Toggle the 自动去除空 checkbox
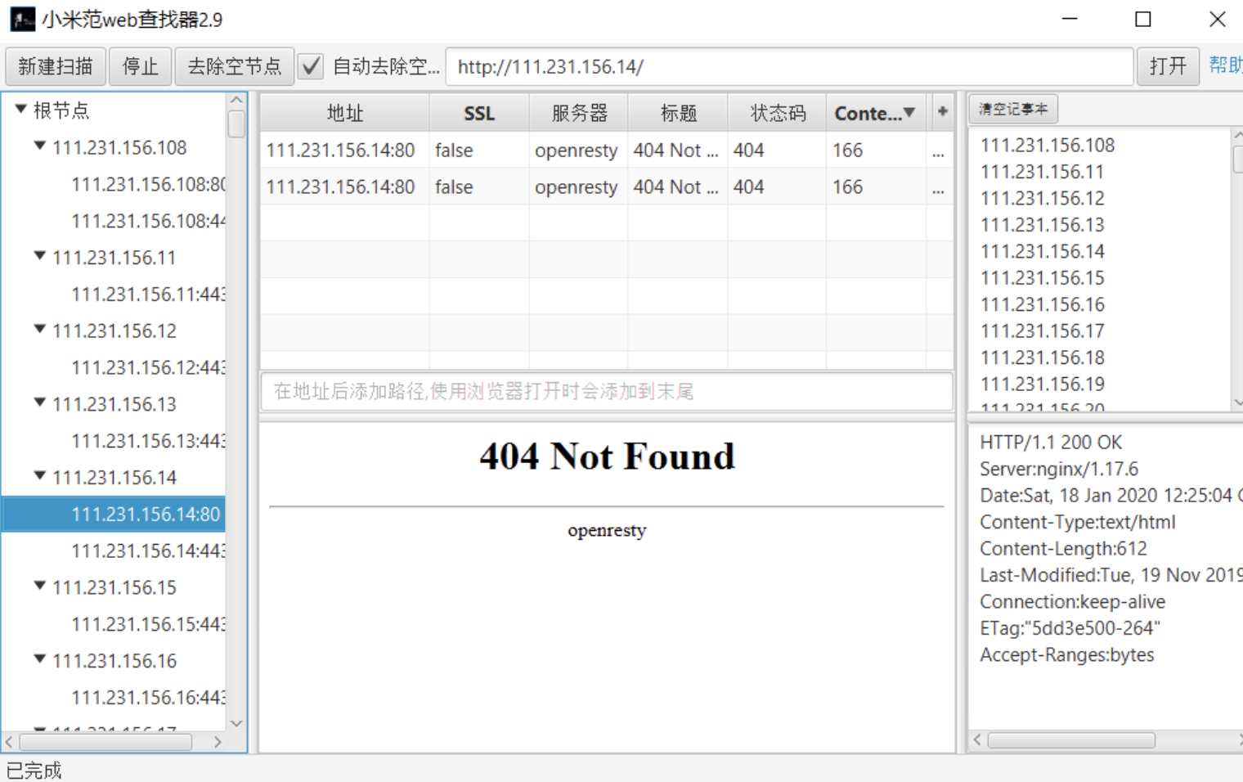 click(311, 66)
